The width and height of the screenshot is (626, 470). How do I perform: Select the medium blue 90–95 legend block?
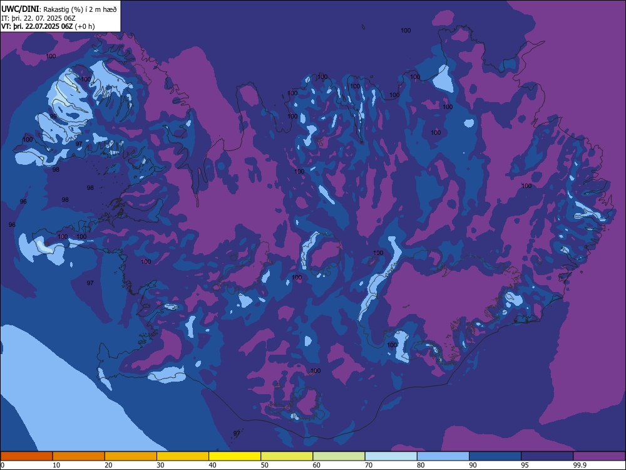click(x=495, y=456)
